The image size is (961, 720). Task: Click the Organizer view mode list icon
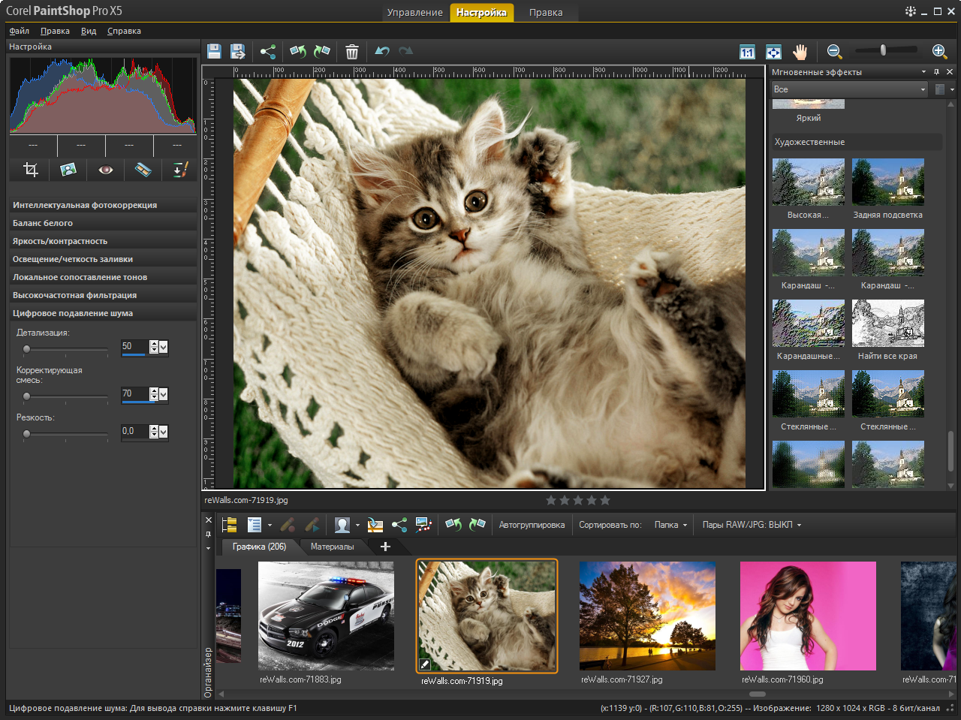254,525
